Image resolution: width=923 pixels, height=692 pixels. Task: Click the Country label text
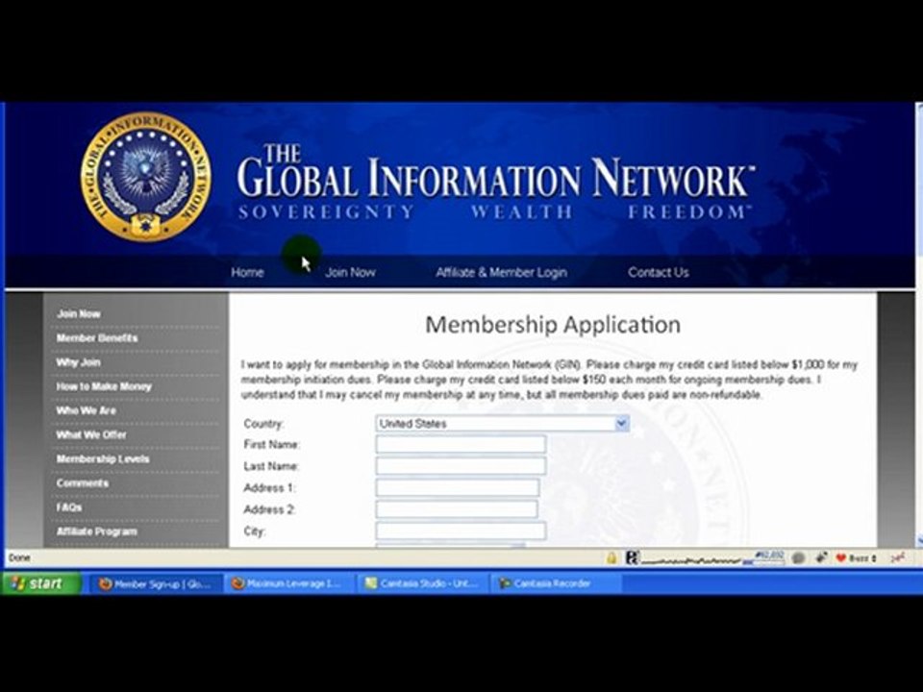(263, 424)
